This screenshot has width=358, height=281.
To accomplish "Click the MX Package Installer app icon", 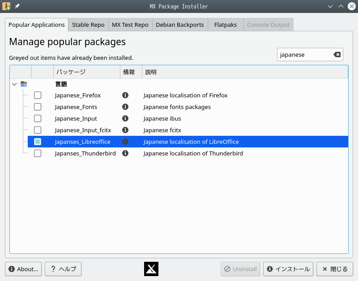I will tap(6, 6).
